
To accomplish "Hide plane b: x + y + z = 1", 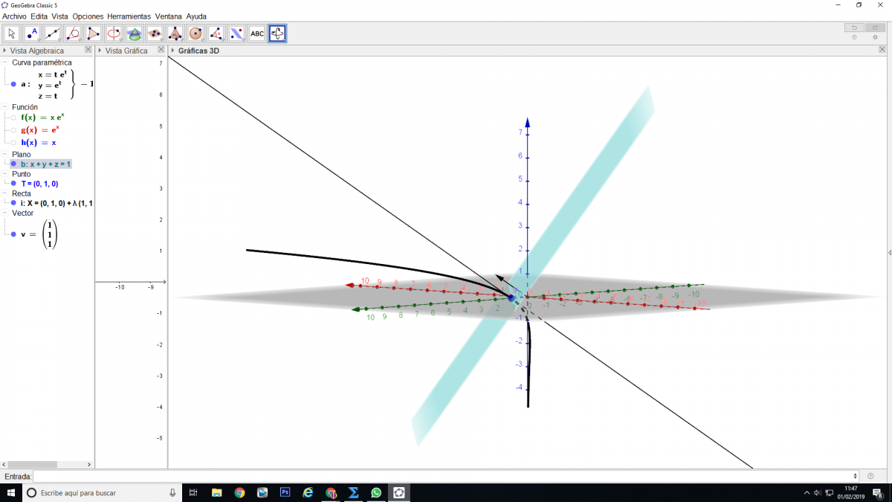I will click(13, 164).
